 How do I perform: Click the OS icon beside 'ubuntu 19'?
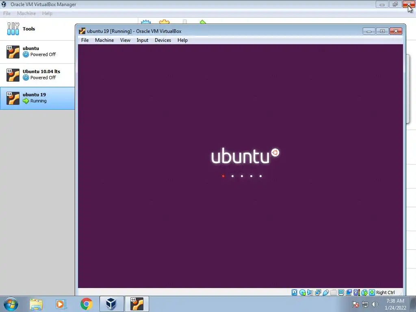tap(13, 98)
